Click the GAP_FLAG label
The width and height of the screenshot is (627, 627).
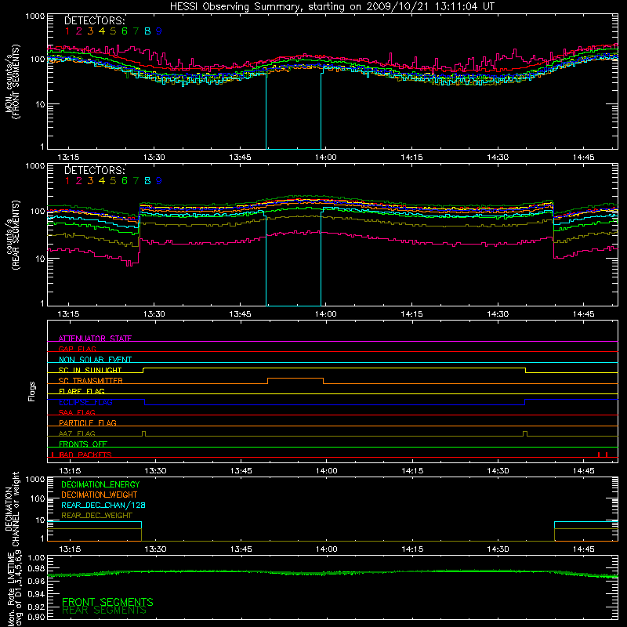[x=77, y=349]
